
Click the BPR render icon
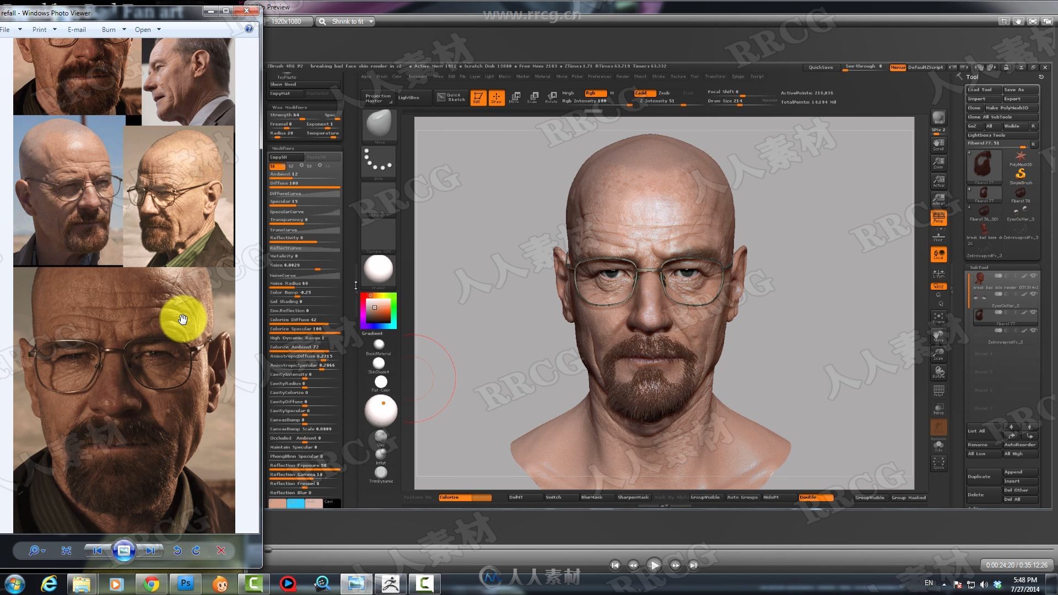click(x=938, y=117)
